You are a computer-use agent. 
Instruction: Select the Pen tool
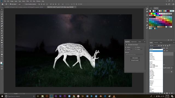click(2, 45)
